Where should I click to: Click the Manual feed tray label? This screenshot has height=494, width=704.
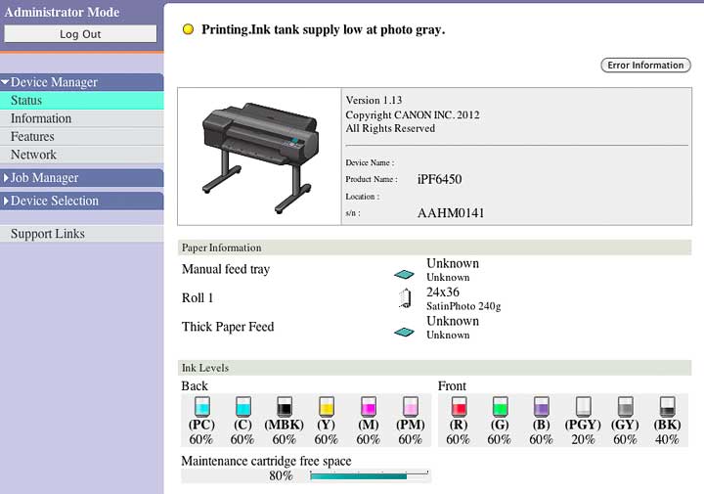click(226, 269)
